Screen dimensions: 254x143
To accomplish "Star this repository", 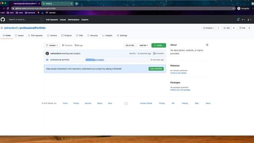I will coord(227,28).
